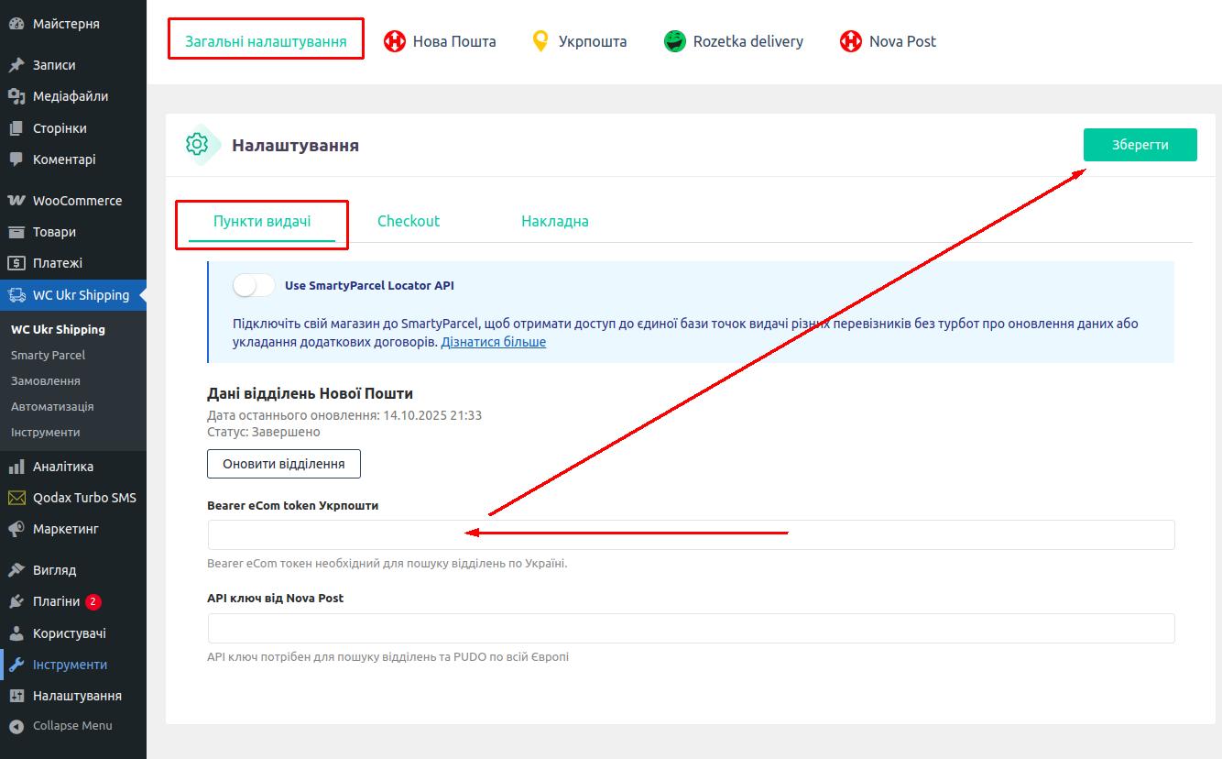Click the WooCommerce icon in sidebar
The image size is (1222, 759).
(16, 201)
